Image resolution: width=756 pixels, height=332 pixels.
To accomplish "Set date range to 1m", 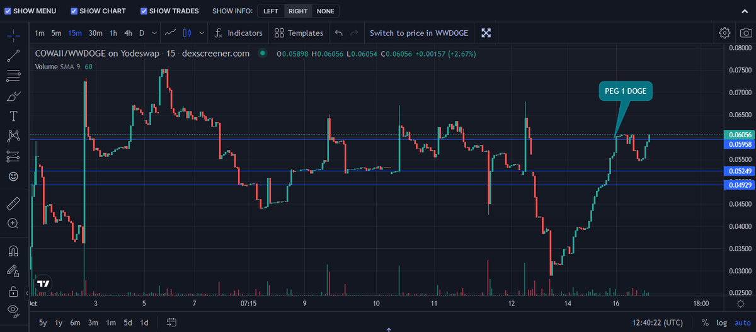I will (111, 323).
